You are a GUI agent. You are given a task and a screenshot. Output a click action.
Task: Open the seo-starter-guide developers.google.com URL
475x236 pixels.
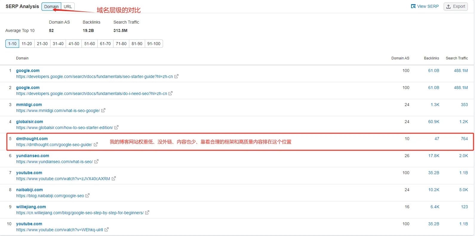coord(94,76)
